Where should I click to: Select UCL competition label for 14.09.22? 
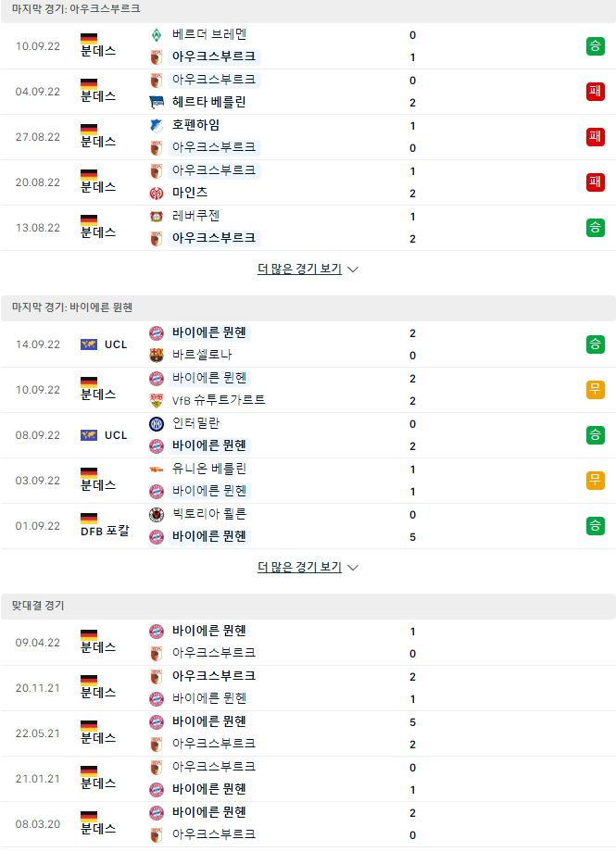pyautogui.click(x=115, y=345)
